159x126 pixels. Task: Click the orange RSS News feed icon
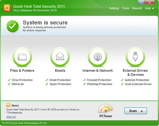pyautogui.click(x=8, y=105)
